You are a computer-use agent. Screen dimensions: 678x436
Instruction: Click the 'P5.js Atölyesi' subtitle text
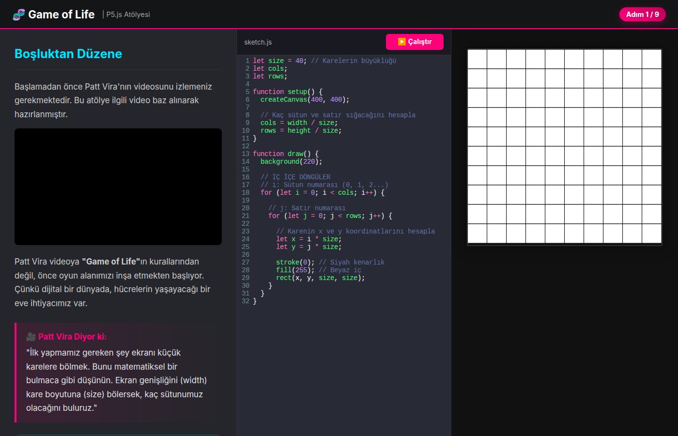[x=128, y=15]
